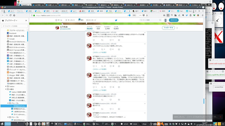Open page actions three-dot menu

pyautogui.click(x=140, y=15)
